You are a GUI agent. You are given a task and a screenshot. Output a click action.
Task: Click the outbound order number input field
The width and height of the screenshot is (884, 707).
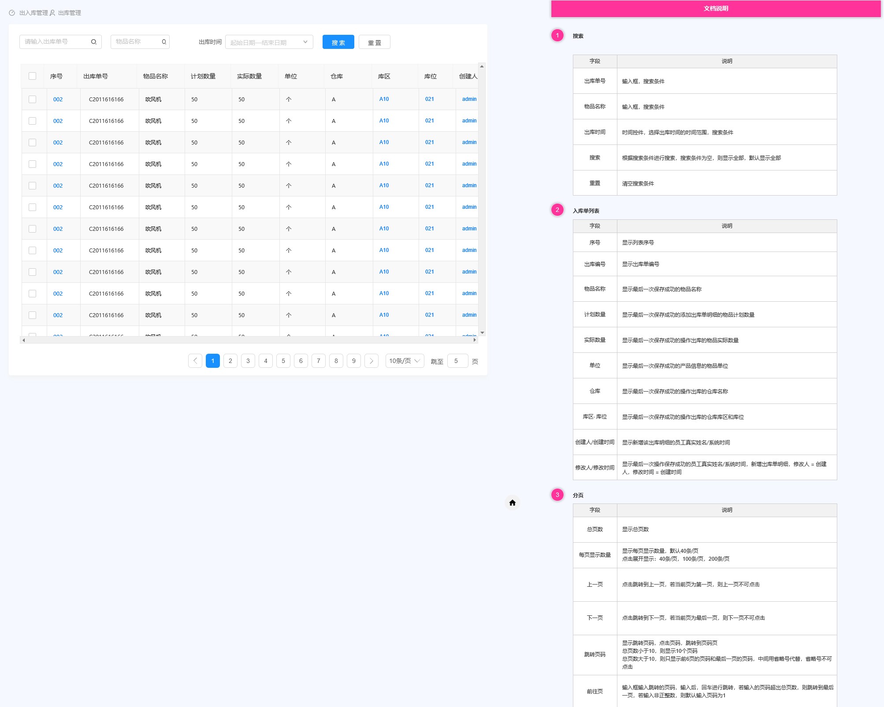(60, 42)
